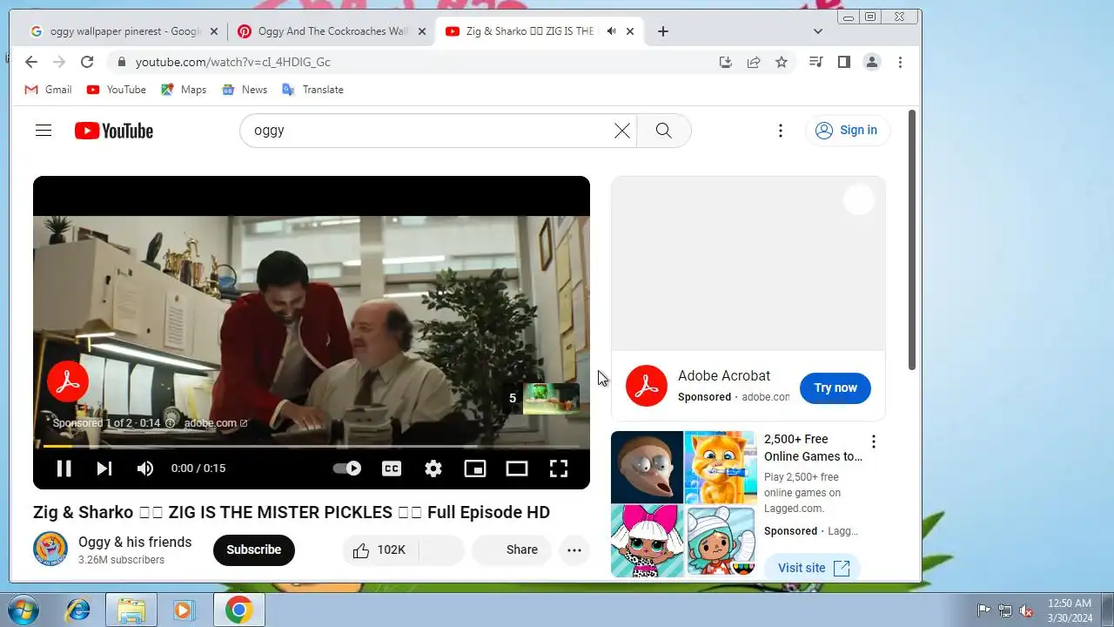Click the Sign in button
Viewport: 1114px width, 627px height.
click(847, 131)
